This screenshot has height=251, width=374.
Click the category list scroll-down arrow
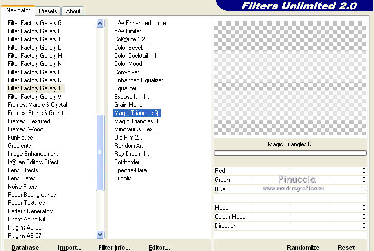pos(100,235)
